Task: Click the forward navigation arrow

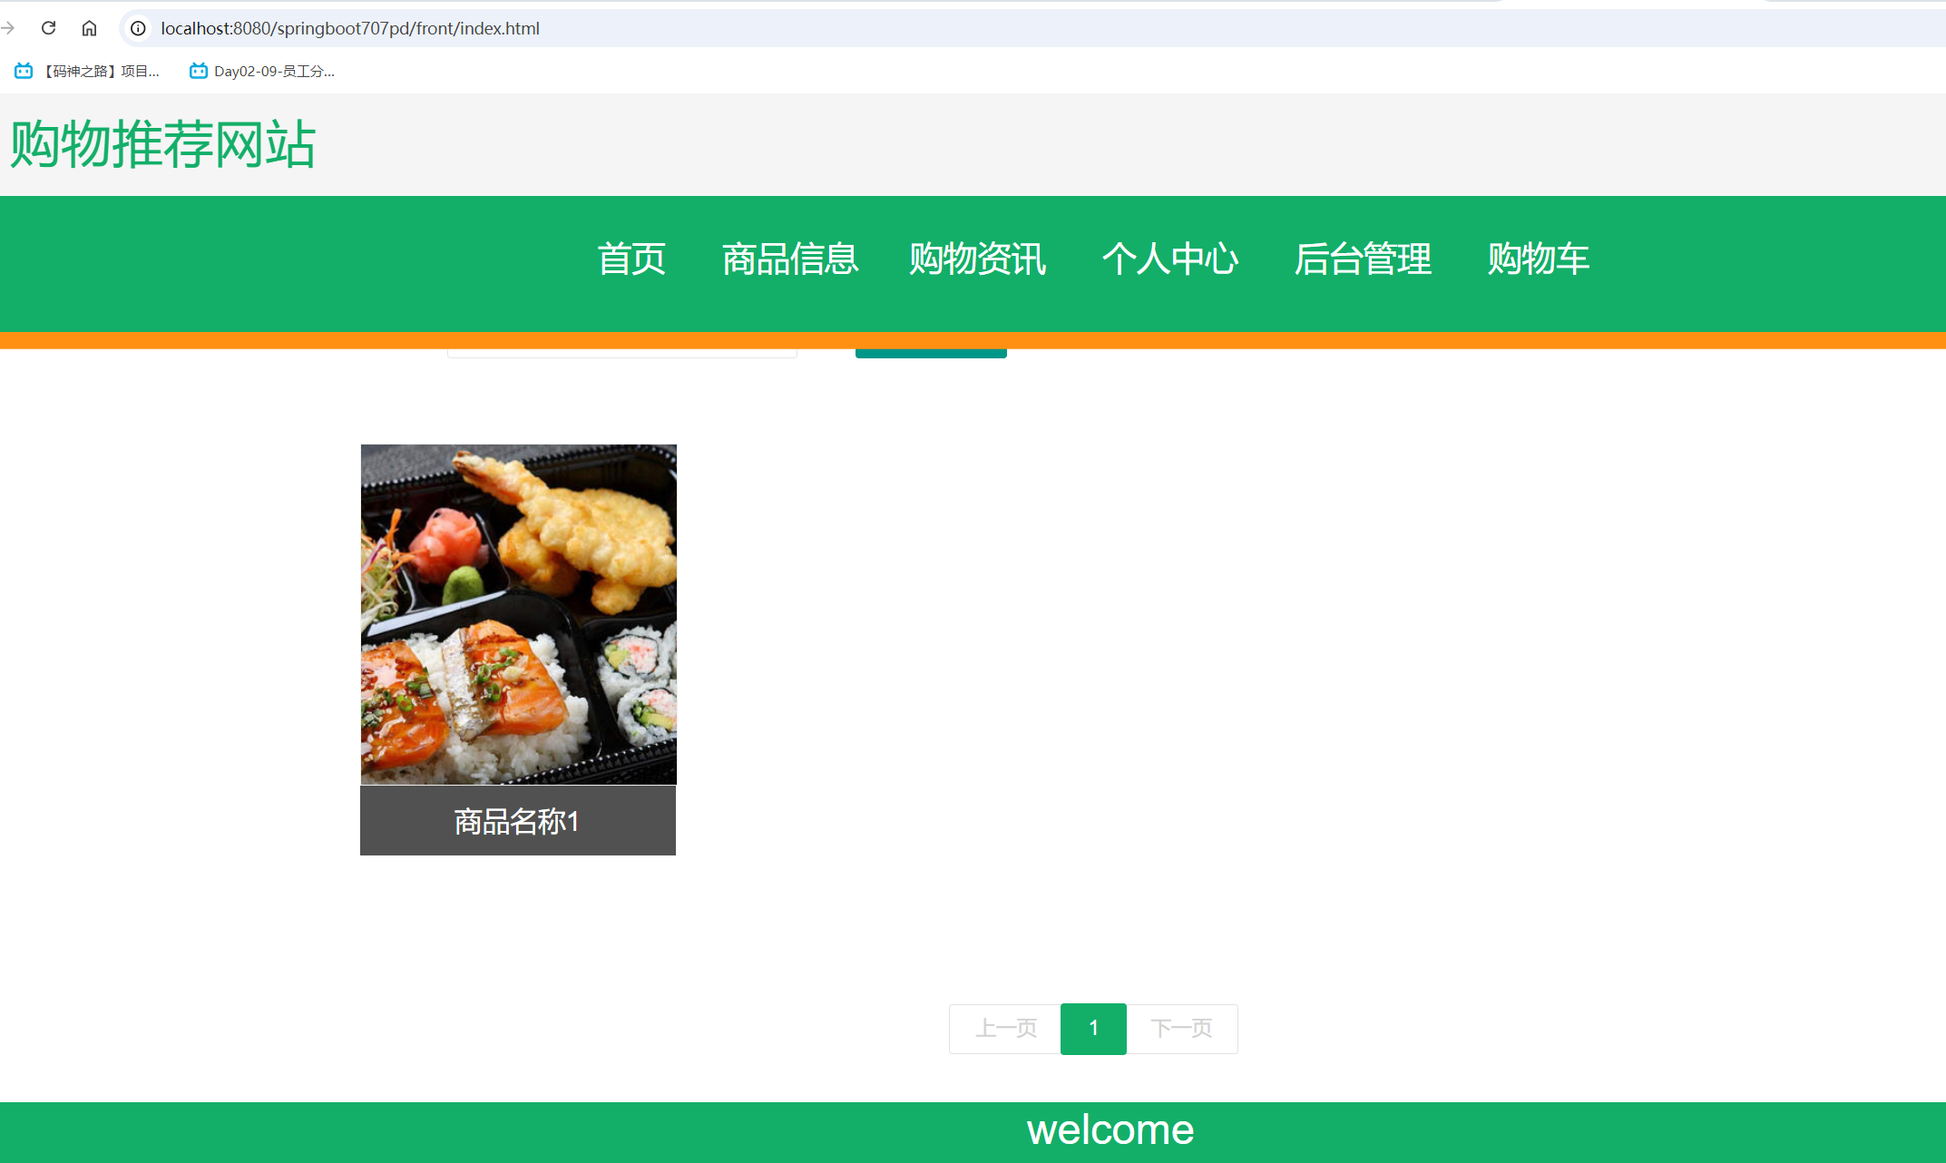Action: tap(9, 28)
